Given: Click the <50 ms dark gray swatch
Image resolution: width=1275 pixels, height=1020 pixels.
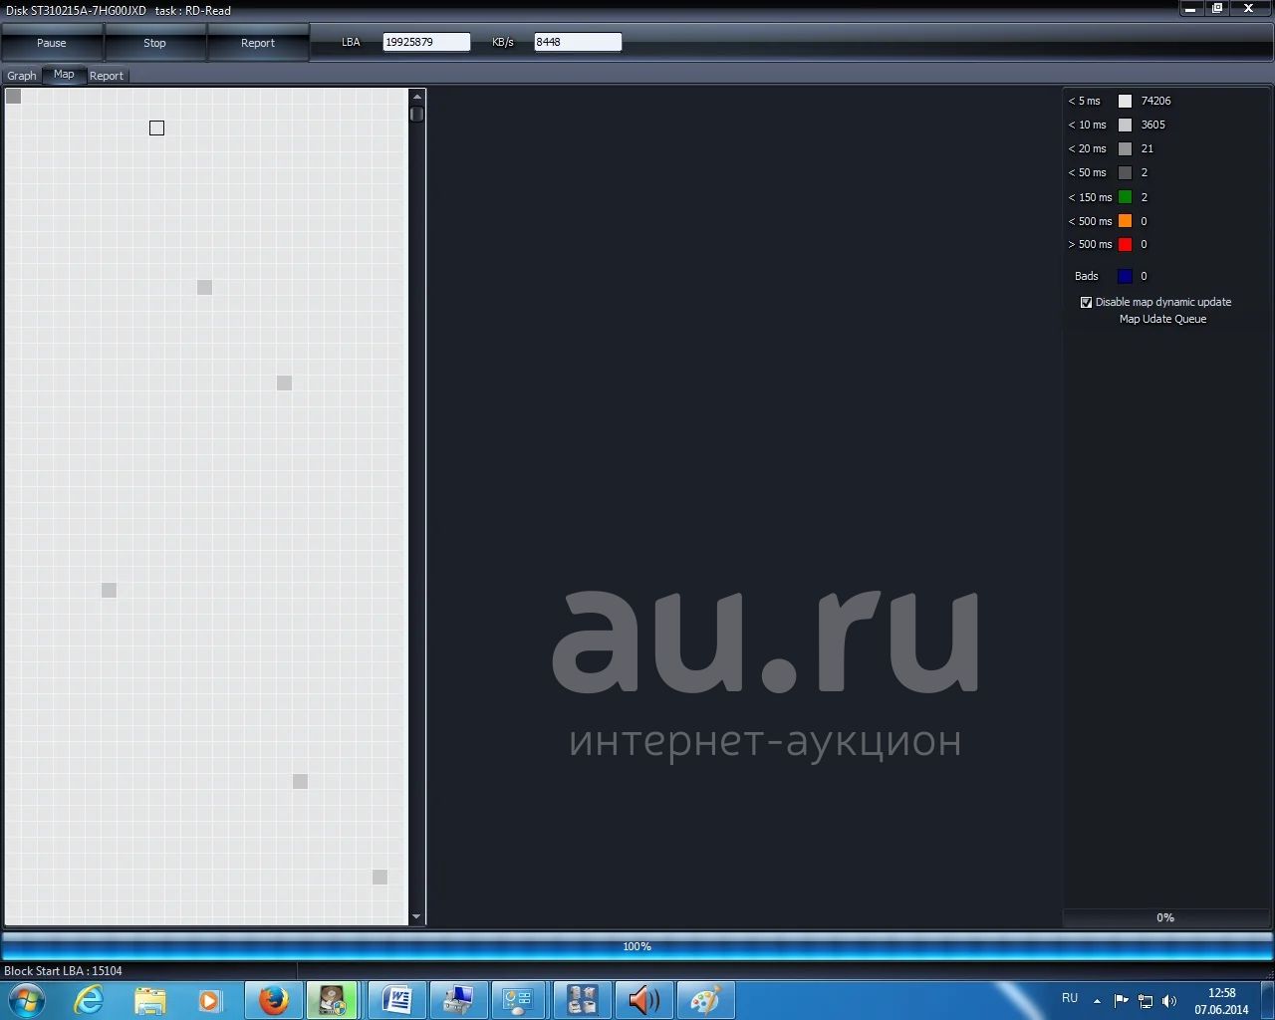Looking at the screenshot, I should [x=1125, y=172].
